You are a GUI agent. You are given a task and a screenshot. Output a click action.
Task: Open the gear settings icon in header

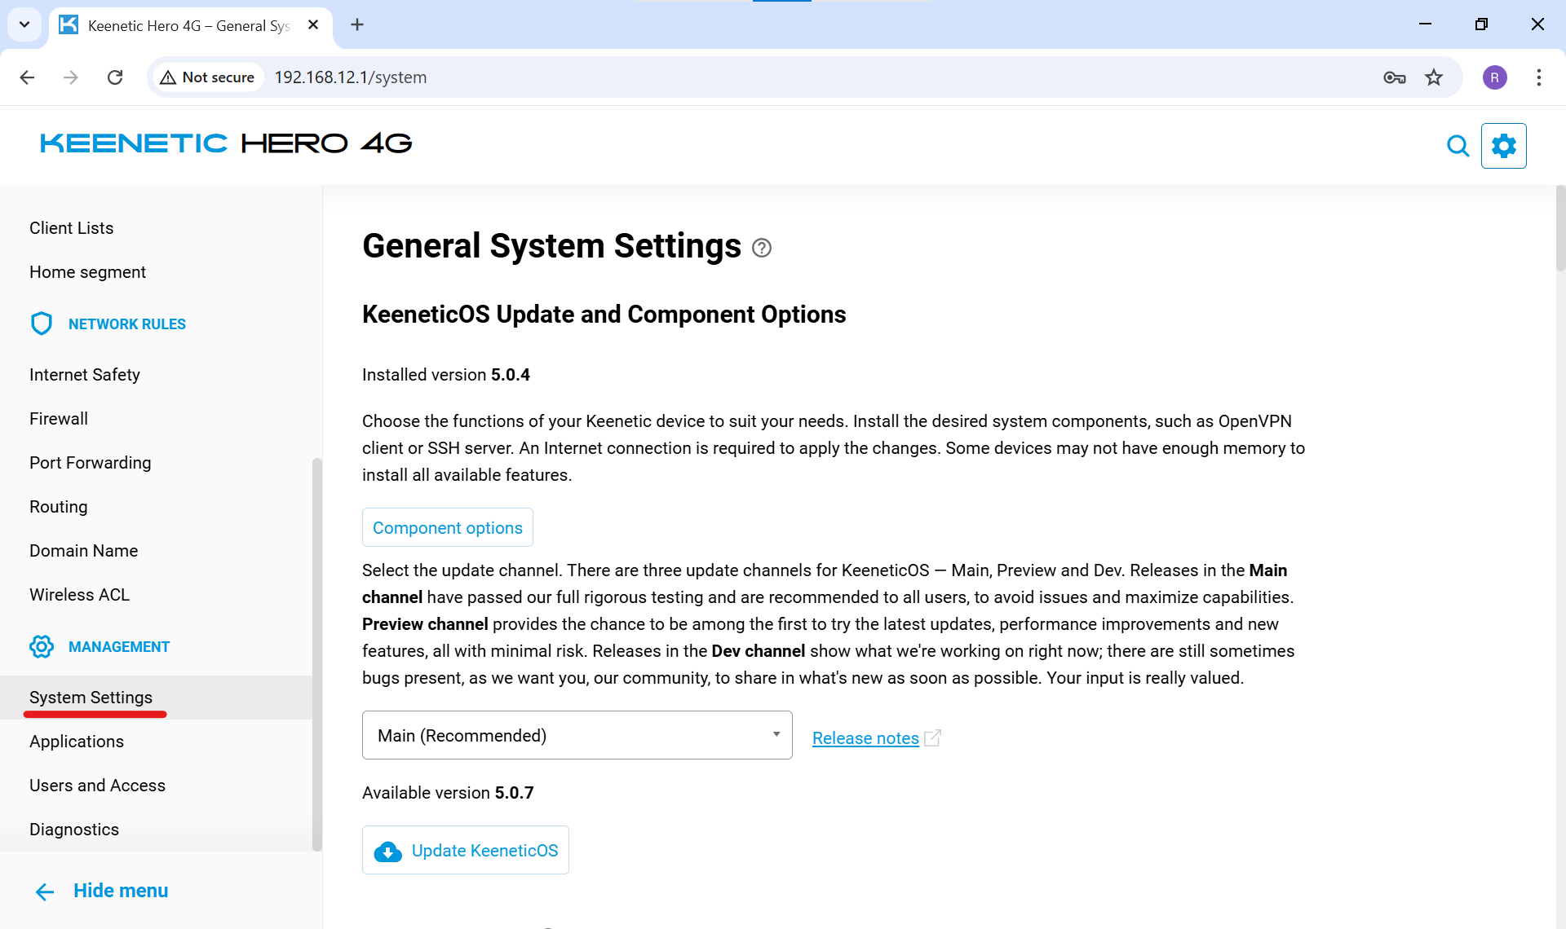point(1503,146)
